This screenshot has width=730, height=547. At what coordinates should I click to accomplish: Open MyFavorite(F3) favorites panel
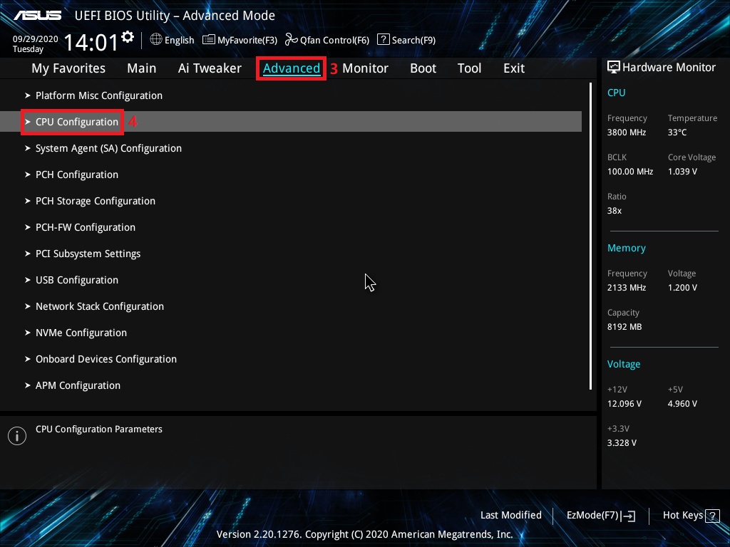pyautogui.click(x=240, y=39)
